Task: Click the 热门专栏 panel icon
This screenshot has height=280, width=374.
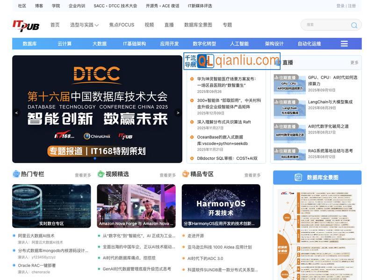Action: 15,174
